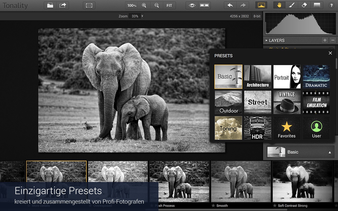
Task: Click the right panel vertical scrollbar
Action: click(336, 63)
